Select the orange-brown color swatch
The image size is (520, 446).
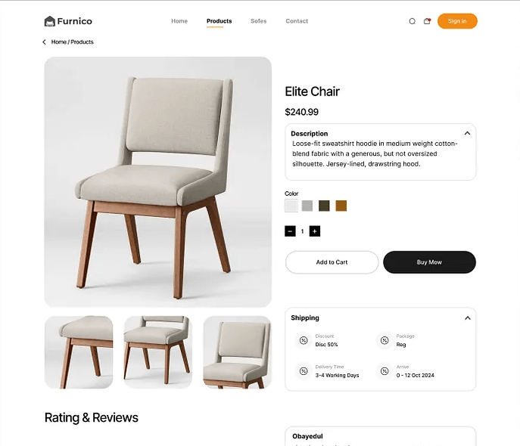point(341,206)
